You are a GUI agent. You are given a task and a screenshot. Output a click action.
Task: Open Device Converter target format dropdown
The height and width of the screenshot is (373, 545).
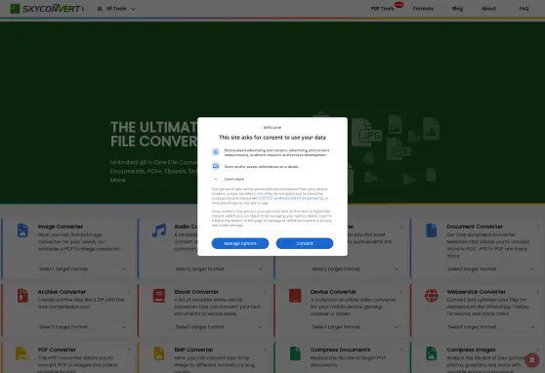355,327
